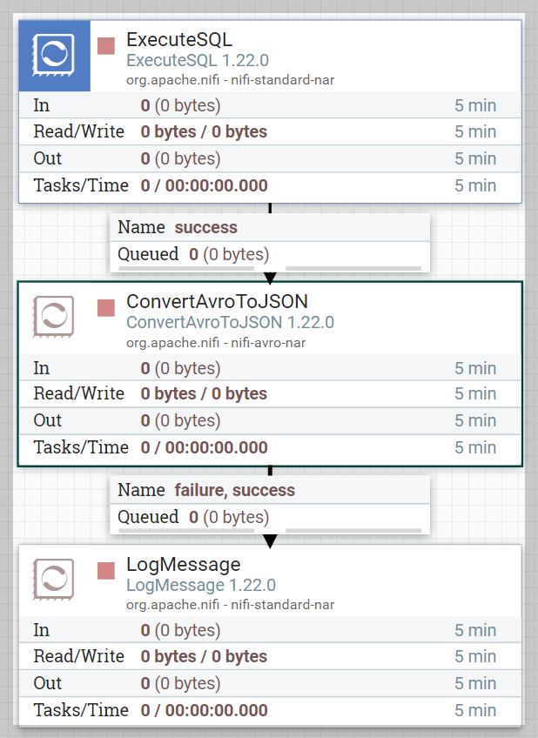This screenshot has height=738, width=538.
Task: Click Queued row of the success connection
Action: coord(270,255)
